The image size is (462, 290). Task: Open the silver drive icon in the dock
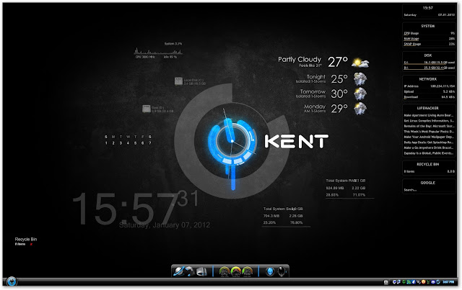coord(202,271)
